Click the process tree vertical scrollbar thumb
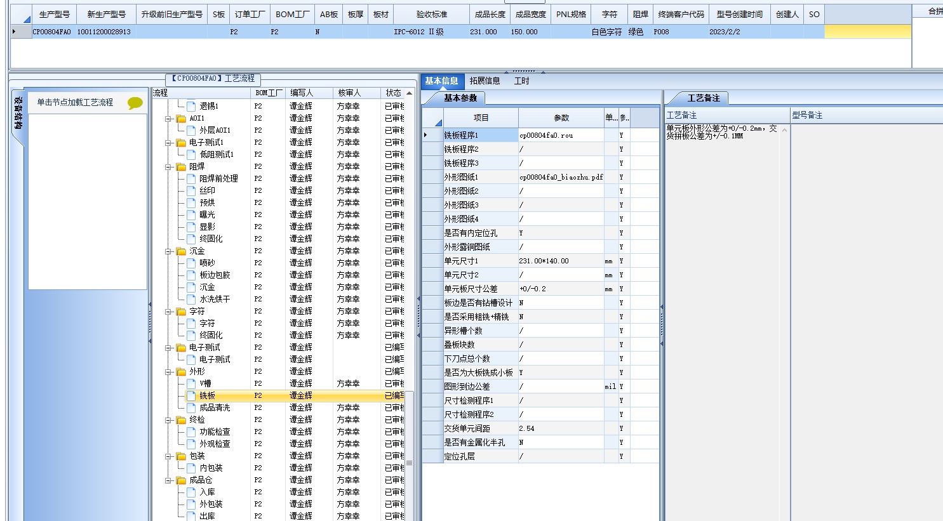943x521 pixels. [x=409, y=457]
